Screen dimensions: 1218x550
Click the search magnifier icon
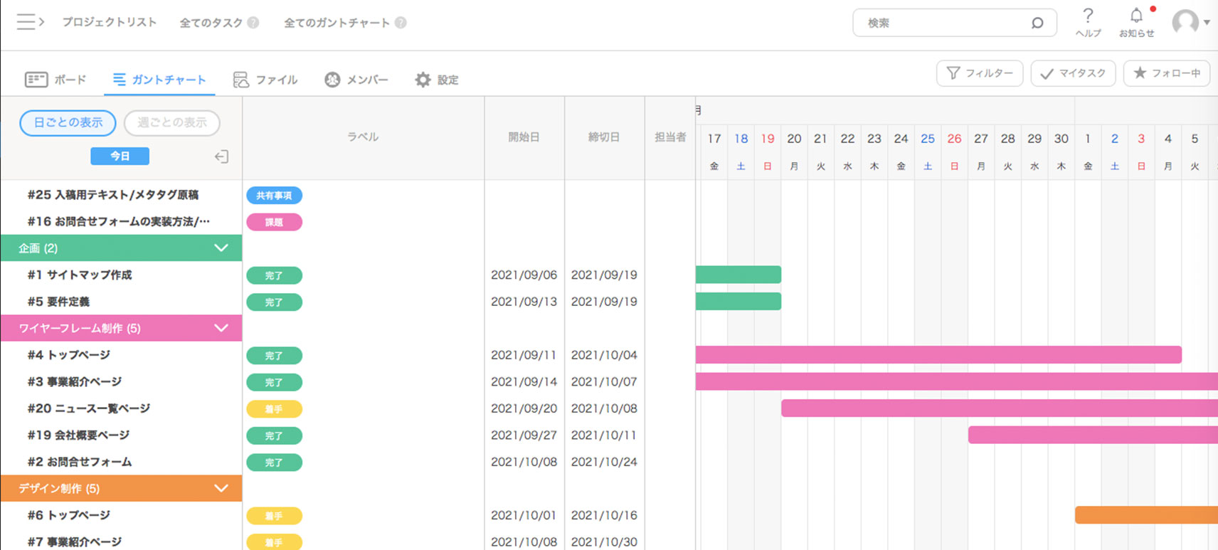point(1037,23)
